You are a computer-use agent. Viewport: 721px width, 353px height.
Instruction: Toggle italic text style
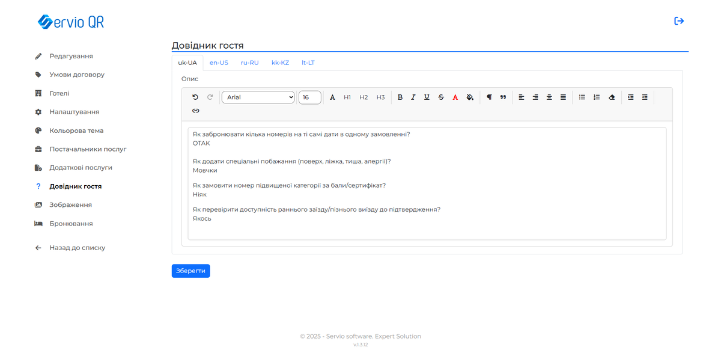coord(413,97)
